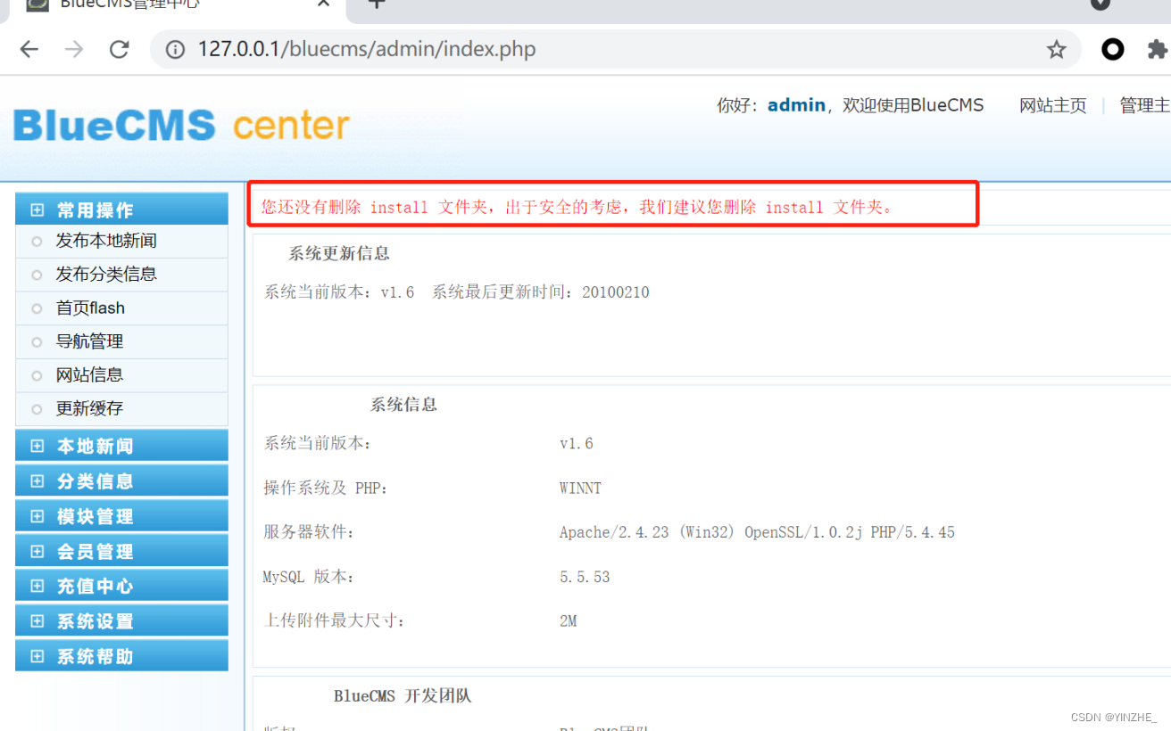
Task: Reload the BlueCMS admin page
Action: pyautogui.click(x=119, y=49)
